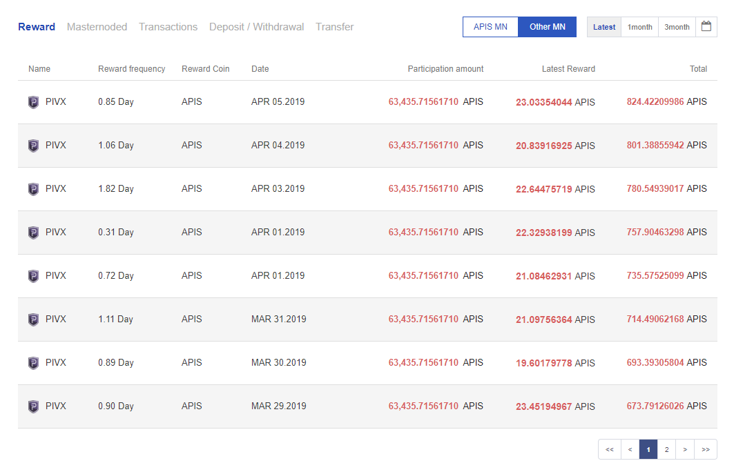Select the Other MN toggle

547,27
